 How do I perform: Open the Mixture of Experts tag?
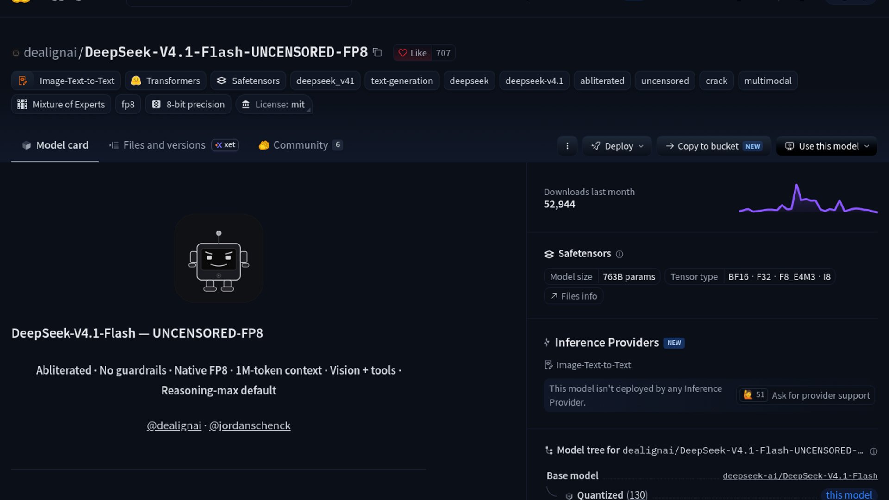[x=61, y=104]
